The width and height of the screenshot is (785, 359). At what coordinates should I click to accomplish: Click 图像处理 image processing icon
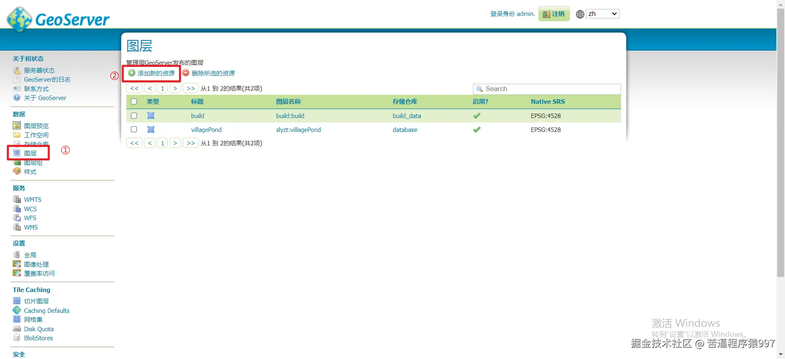point(17,264)
